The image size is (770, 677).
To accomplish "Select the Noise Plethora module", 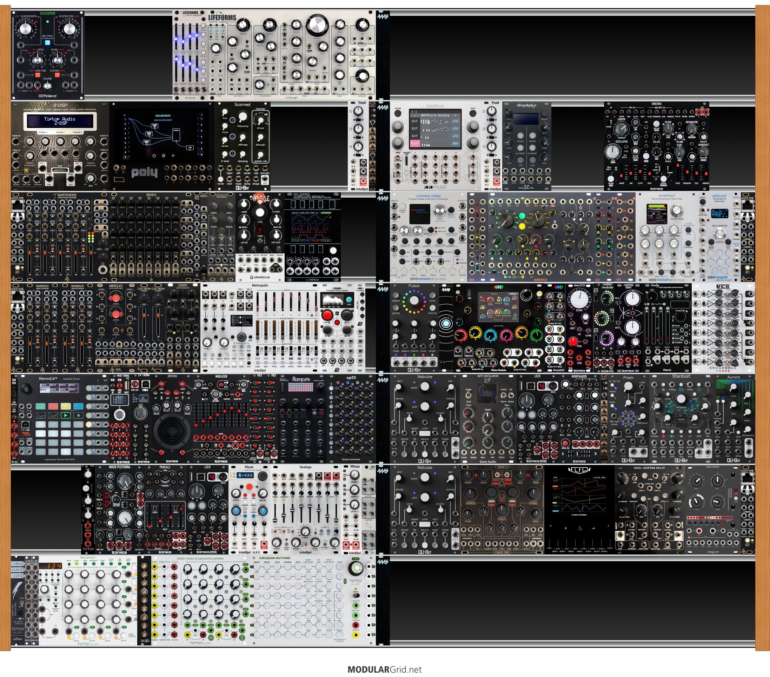I will coord(119,510).
